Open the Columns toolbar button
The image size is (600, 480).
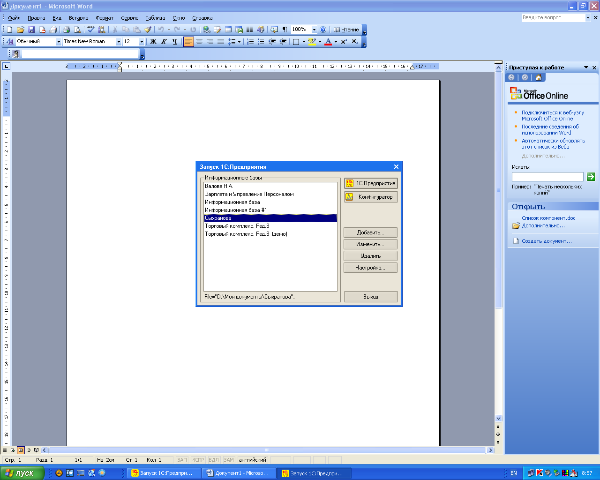250,30
